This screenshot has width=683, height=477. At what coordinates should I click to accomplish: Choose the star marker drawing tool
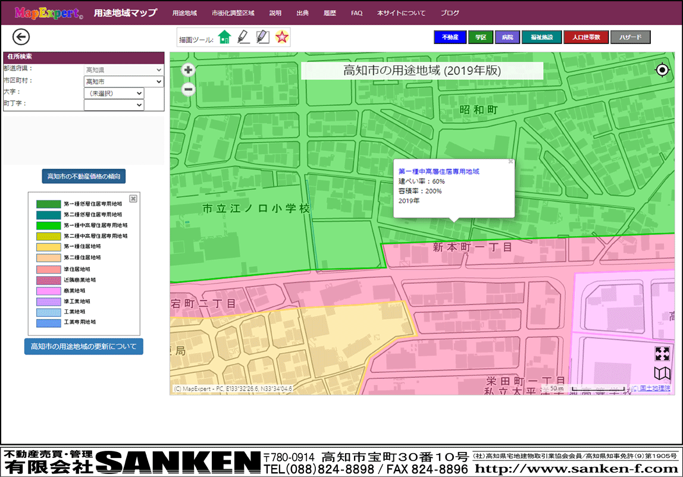(282, 37)
